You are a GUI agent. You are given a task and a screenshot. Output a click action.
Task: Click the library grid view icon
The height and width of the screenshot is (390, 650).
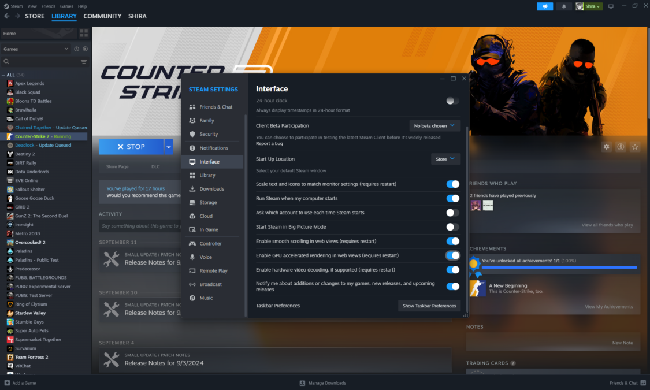(x=84, y=34)
